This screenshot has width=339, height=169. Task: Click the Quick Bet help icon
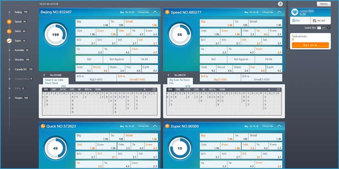click(x=328, y=27)
